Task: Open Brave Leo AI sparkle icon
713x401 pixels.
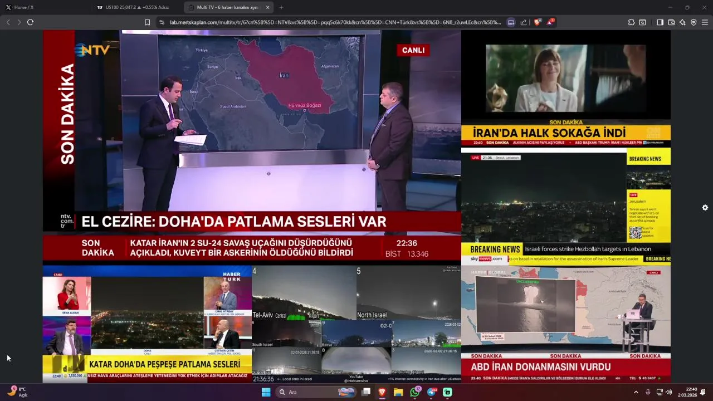Action: (x=682, y=22)
